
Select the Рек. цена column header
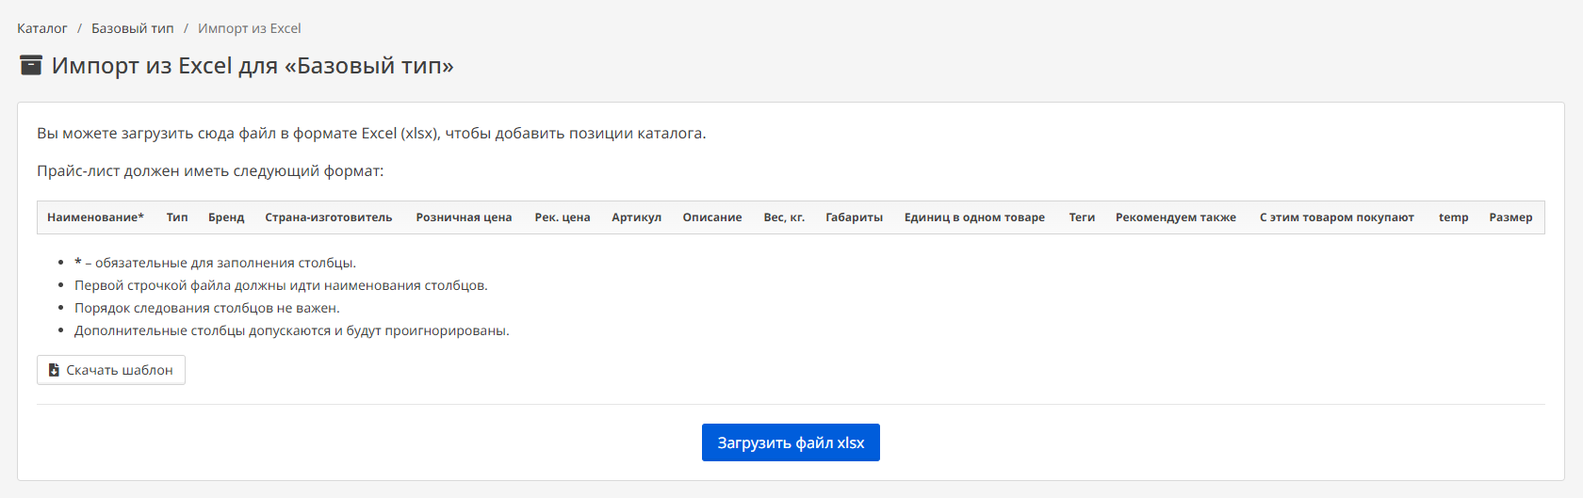pyautogui.click(x=563, y=217)
